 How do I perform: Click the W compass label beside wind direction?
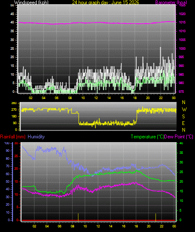(x=184, y=110)
